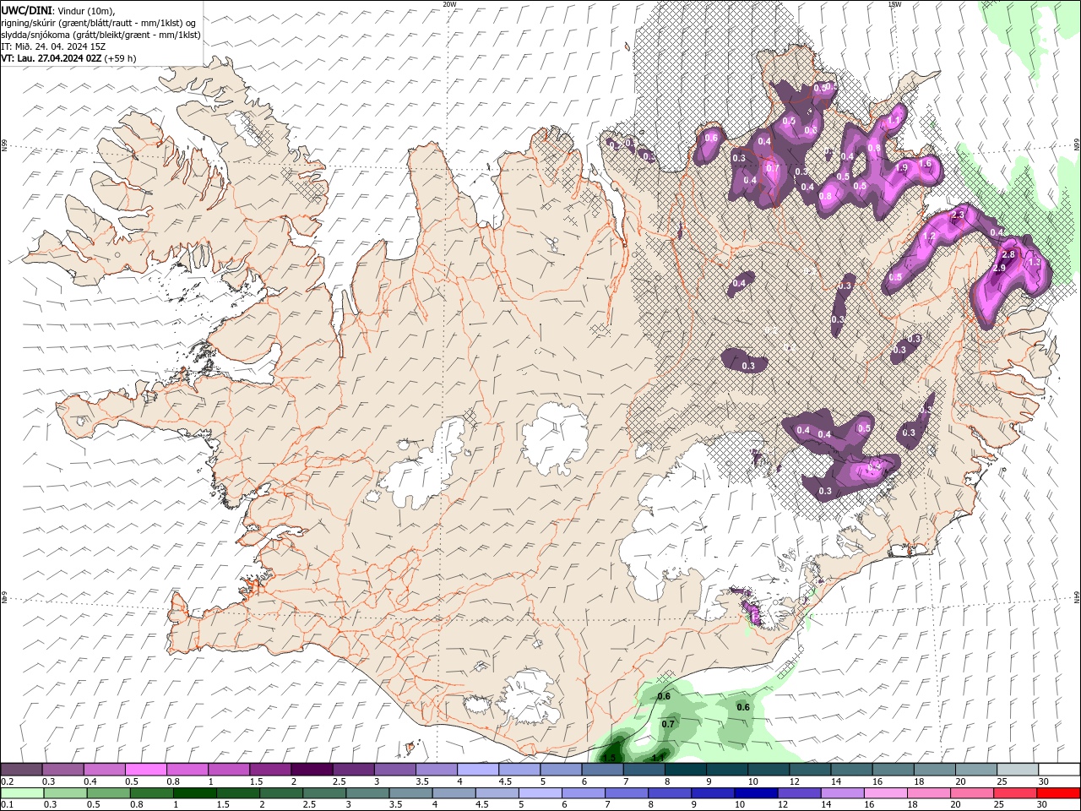Click the 1.1 snowfall value on the map
Screen dimensions: 1081x811
coord(894,121)
